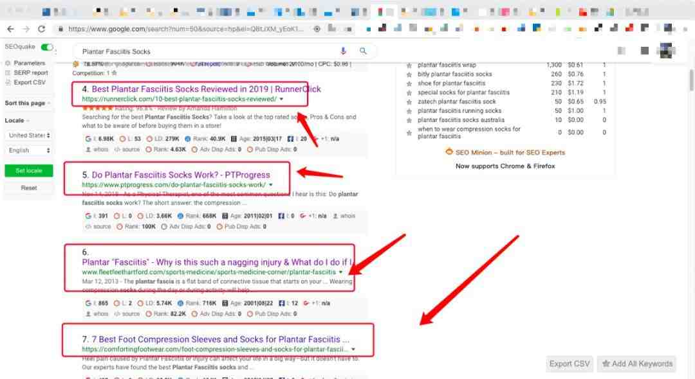This screenshot has width=695, height=379.
Task: Open Plantar "Fasciitis" nagging injury result
Action: (218, 262)
